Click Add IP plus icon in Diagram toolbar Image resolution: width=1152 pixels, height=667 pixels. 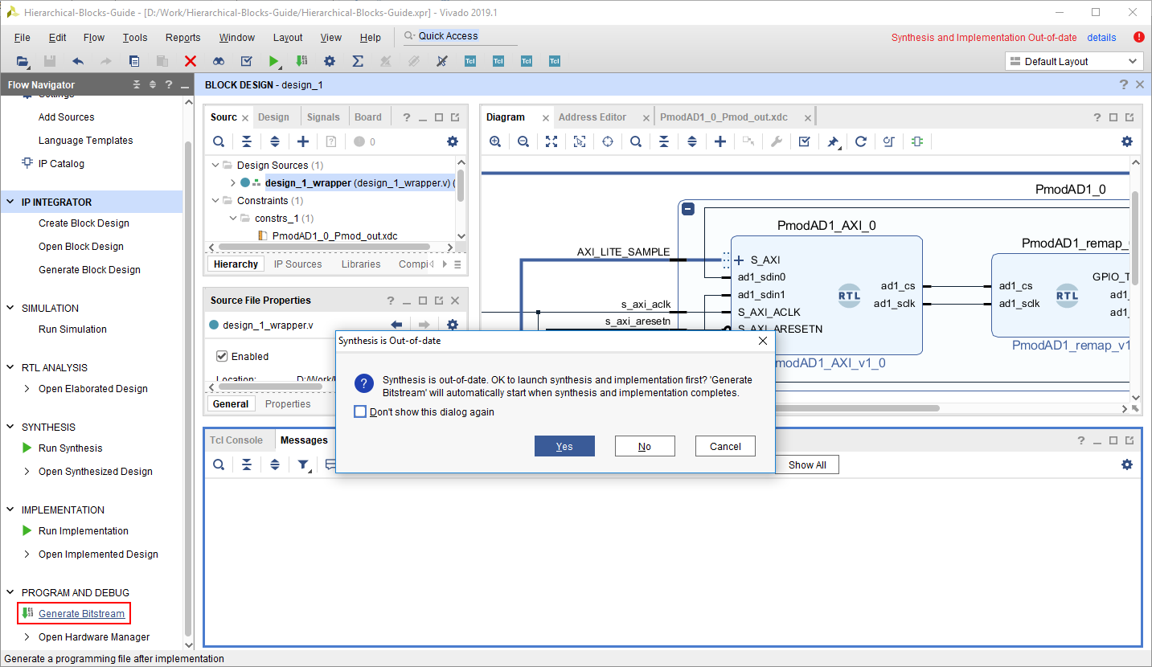pyautogui.click(x=720, y=141)
